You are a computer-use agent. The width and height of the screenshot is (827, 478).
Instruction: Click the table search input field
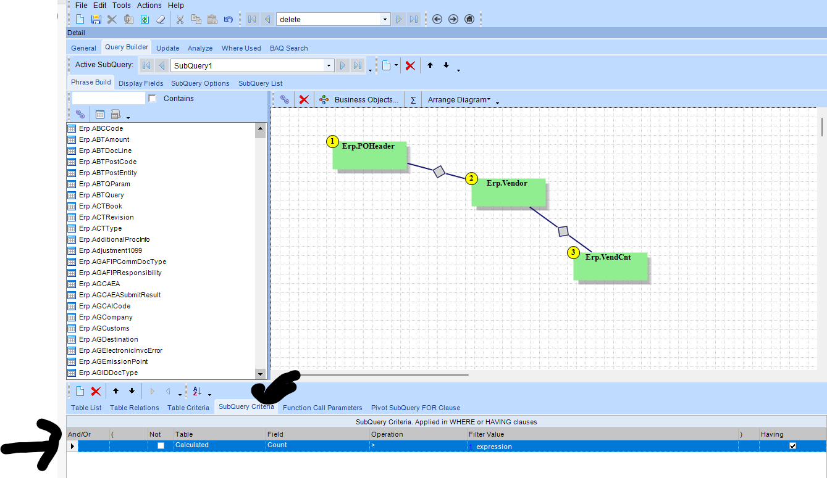coord(108,98)
